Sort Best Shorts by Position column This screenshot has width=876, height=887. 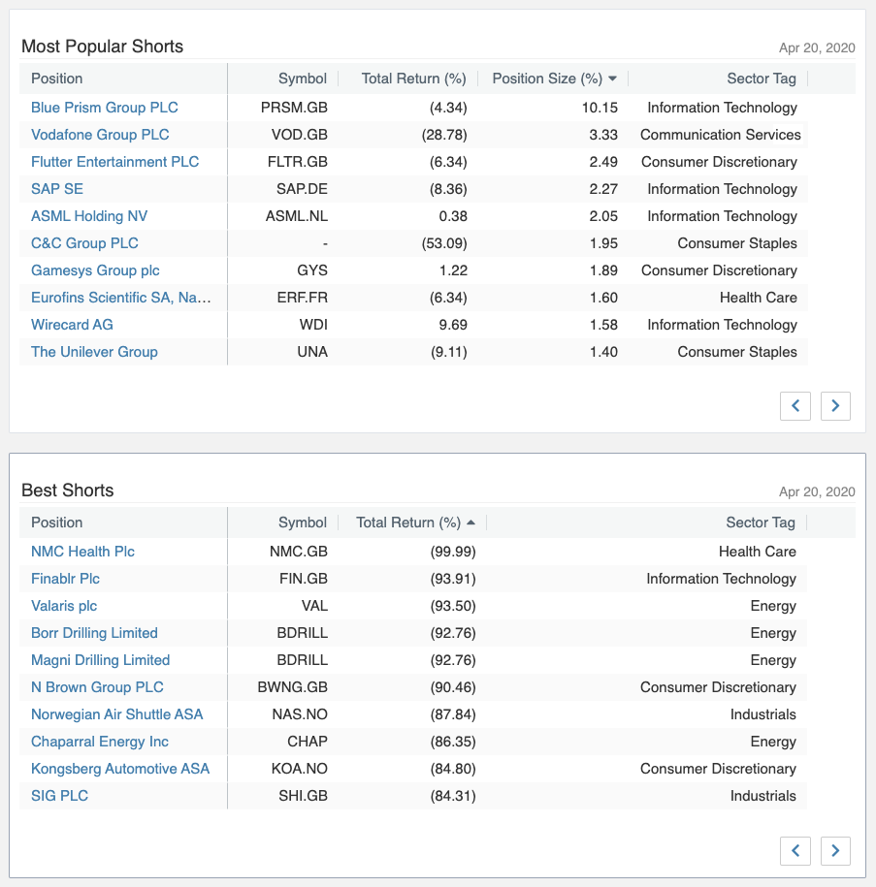click(x=56, y=523)
